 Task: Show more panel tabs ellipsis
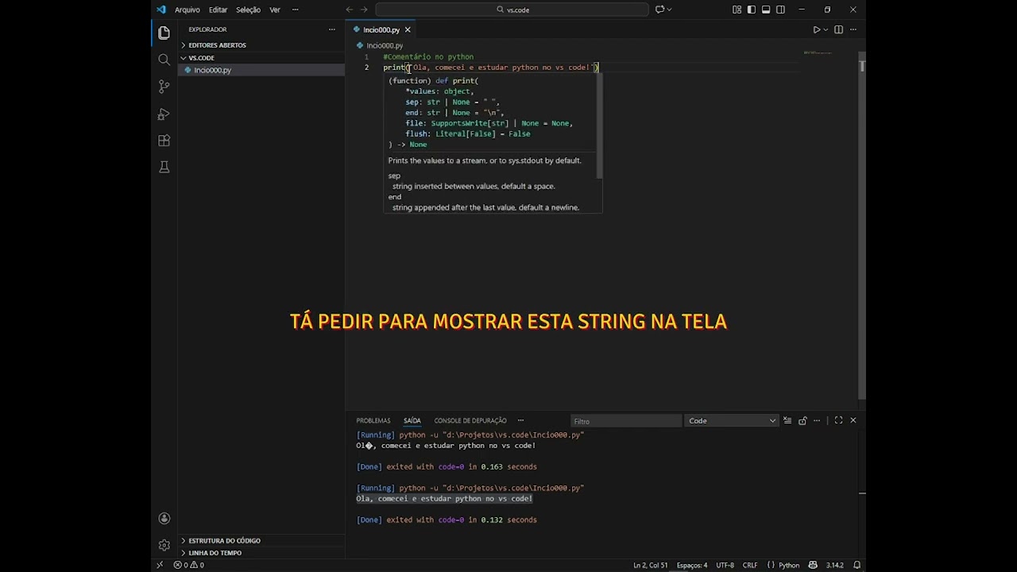pos(520,420)
